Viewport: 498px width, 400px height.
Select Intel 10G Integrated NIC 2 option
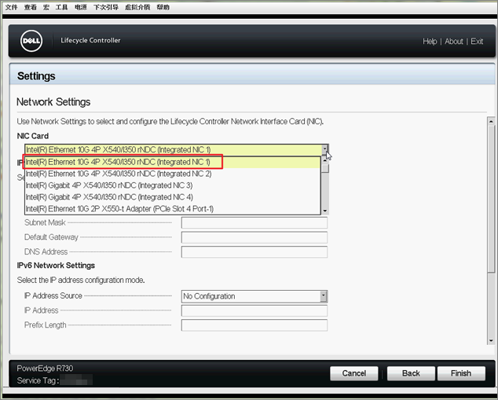[x=173, y=174]
